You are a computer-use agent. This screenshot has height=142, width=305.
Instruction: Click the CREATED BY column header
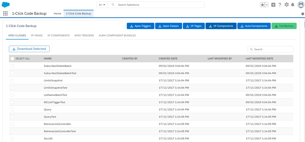tap(130, 59)
